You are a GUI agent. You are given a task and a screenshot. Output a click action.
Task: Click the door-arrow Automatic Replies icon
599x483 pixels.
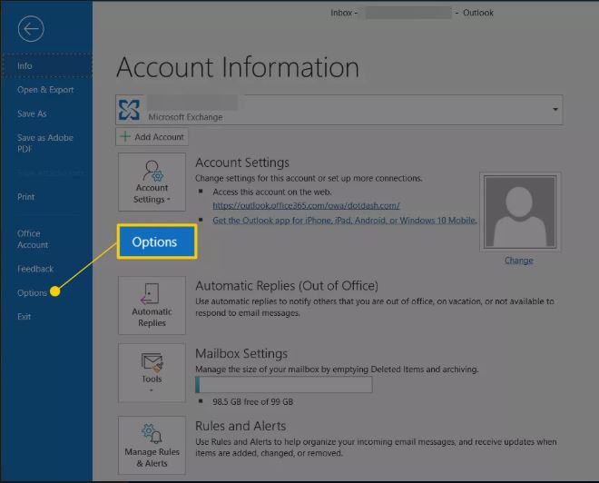(x=150, y=293)
